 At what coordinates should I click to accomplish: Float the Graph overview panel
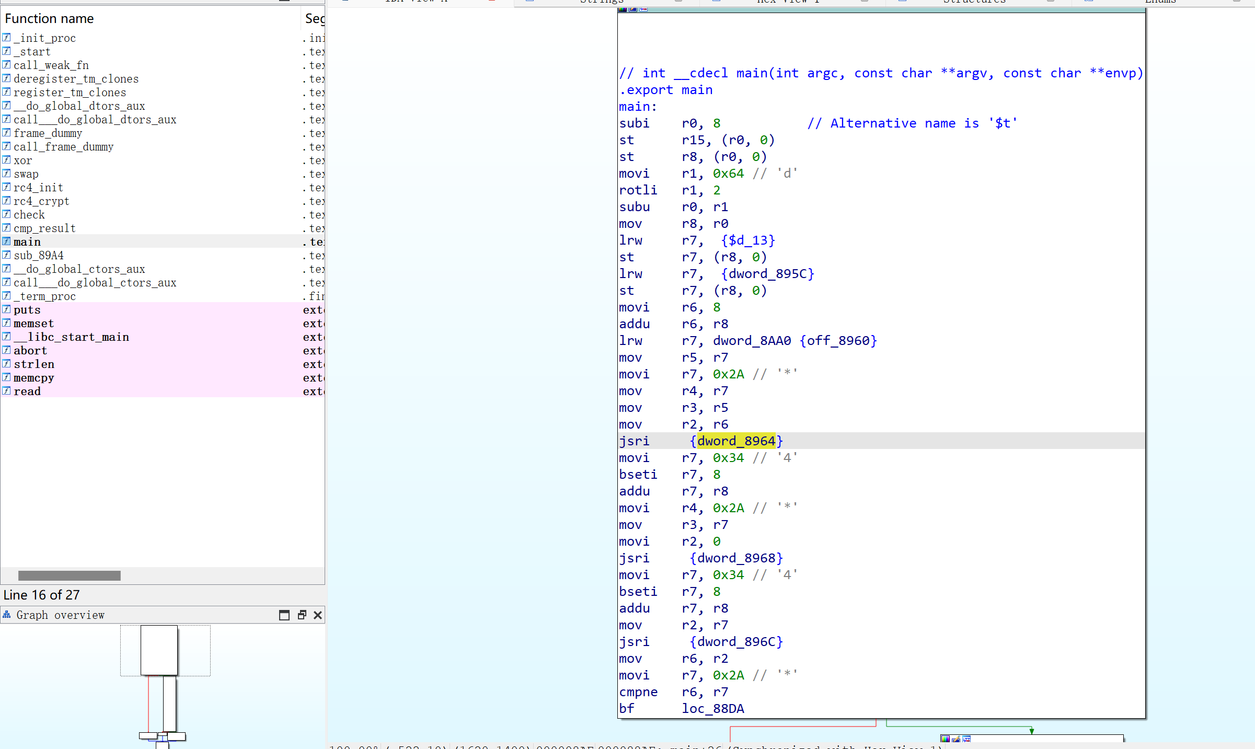pyautogui.click(x=302, y=615)
